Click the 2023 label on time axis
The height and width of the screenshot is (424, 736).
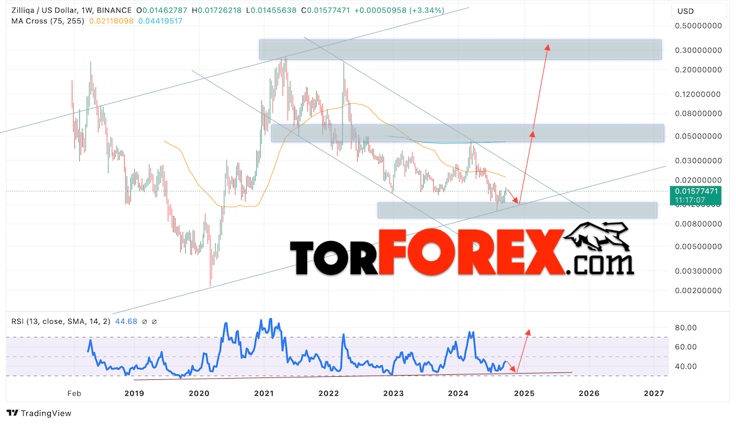(x=393, y=394)
